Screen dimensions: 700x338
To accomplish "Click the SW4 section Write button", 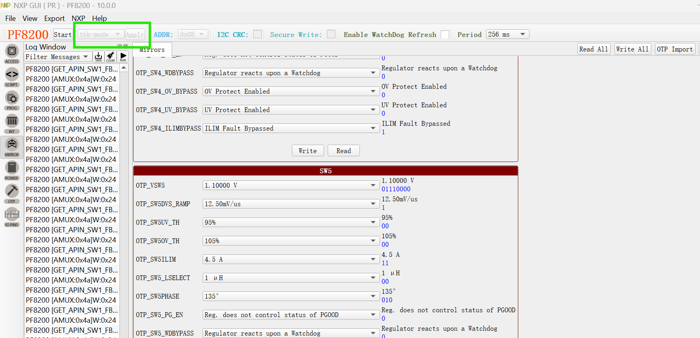I will [x=308, y=151].
